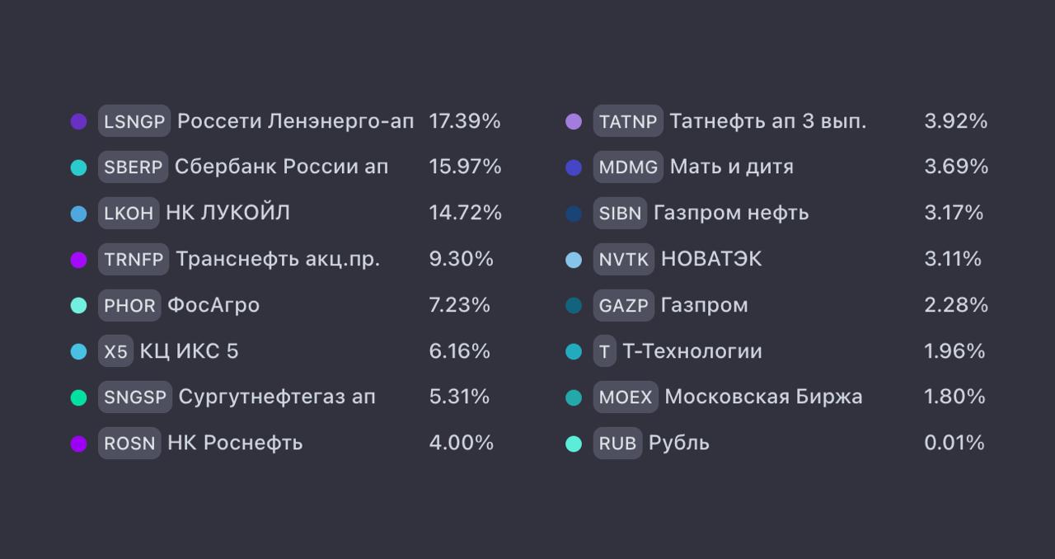The height and width of the screenshot is (559, 1055).
Task: Open Московская Биржа holding
Action: tap(763, 397)
